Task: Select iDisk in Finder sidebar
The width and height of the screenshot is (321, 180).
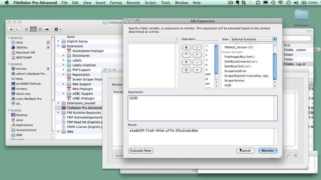Action: (20, 42)
